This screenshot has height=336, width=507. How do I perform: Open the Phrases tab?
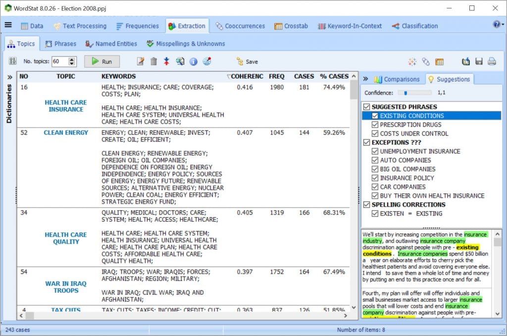click(x=60, y=44)
